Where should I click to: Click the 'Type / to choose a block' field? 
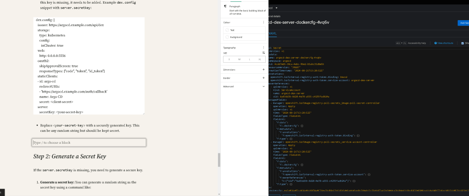click(x=89, y=142)
